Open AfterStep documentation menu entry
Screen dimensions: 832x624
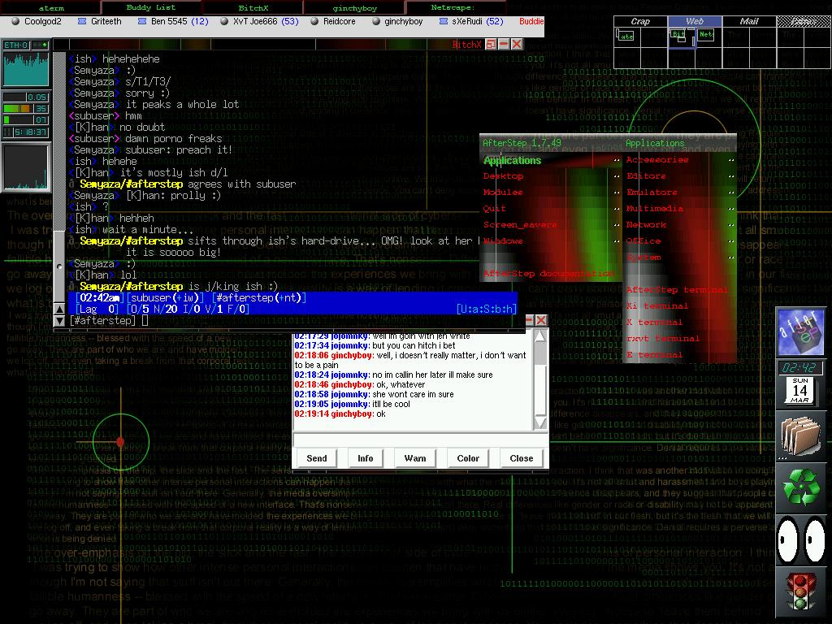click(549, 274)
